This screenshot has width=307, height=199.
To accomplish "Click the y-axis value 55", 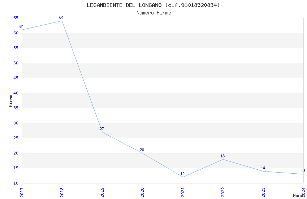I will point(16,48).
